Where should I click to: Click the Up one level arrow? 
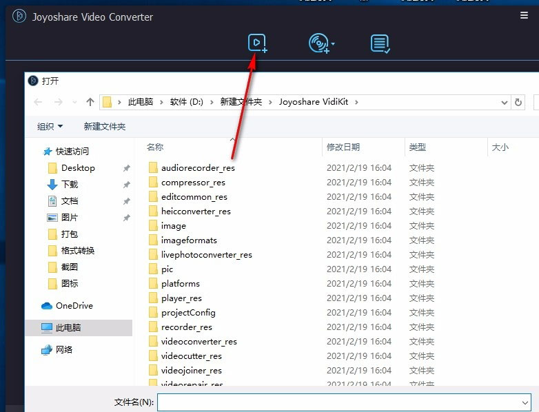(x=90, y=102)
